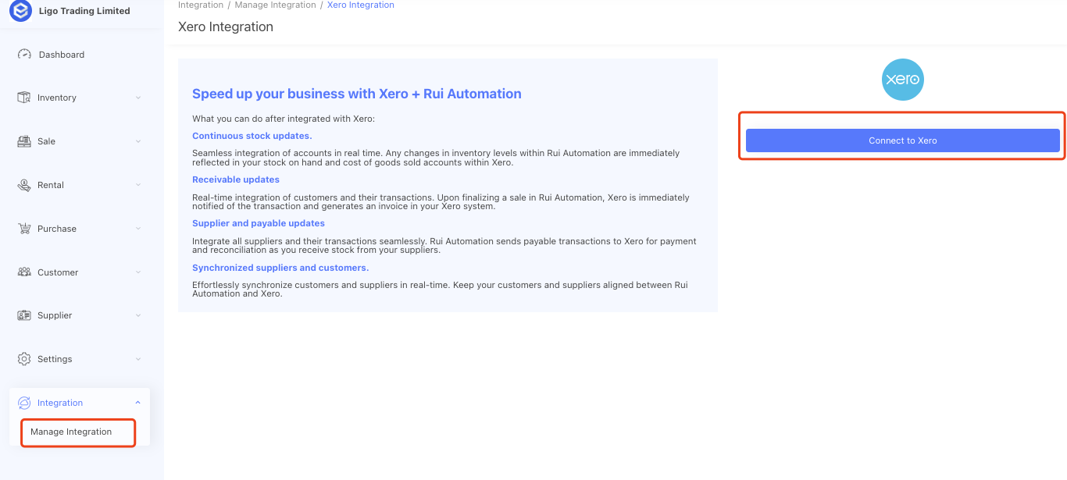Open Manage Integration submenu item

(x=71, y=432)
